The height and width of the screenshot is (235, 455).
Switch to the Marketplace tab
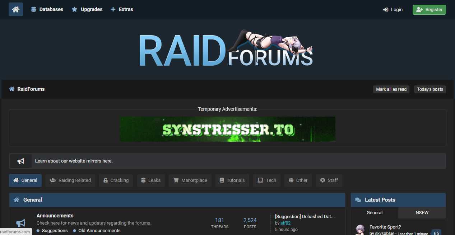click(x=190, y=180)
